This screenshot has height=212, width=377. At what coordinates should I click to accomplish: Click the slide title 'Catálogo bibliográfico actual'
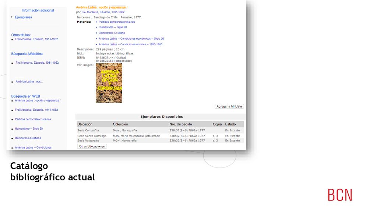(x=52, y=172)
